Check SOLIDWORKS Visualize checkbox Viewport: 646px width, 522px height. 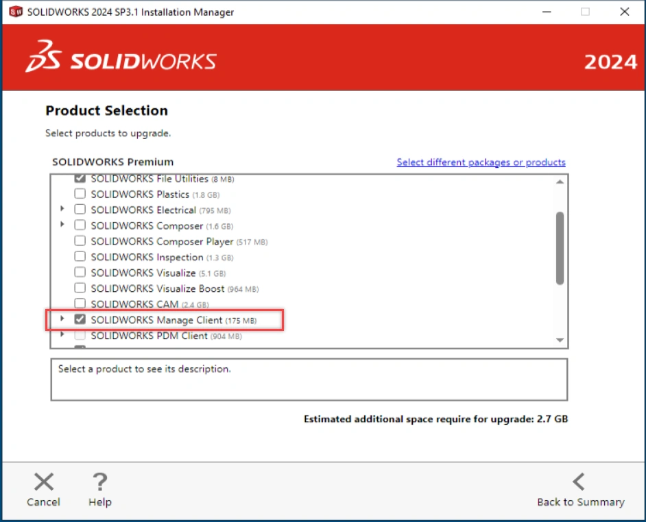[x=80, y=272]
